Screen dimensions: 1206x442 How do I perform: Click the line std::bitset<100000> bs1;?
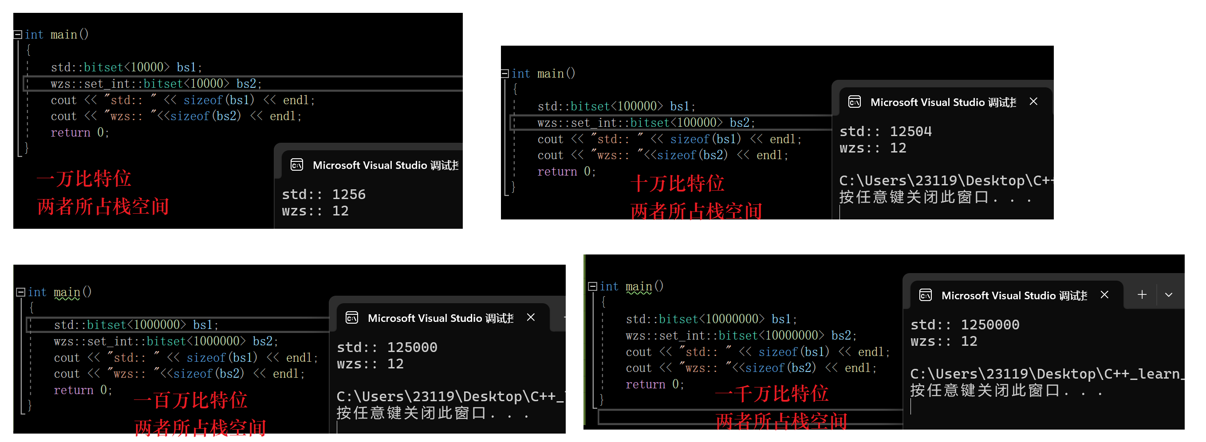(x=617, y=107)
